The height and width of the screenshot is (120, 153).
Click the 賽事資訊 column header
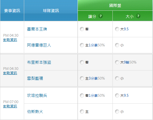(x=12, y=10)
